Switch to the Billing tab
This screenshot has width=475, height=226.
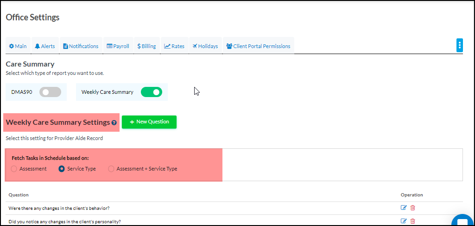click(x=146, y=46)
